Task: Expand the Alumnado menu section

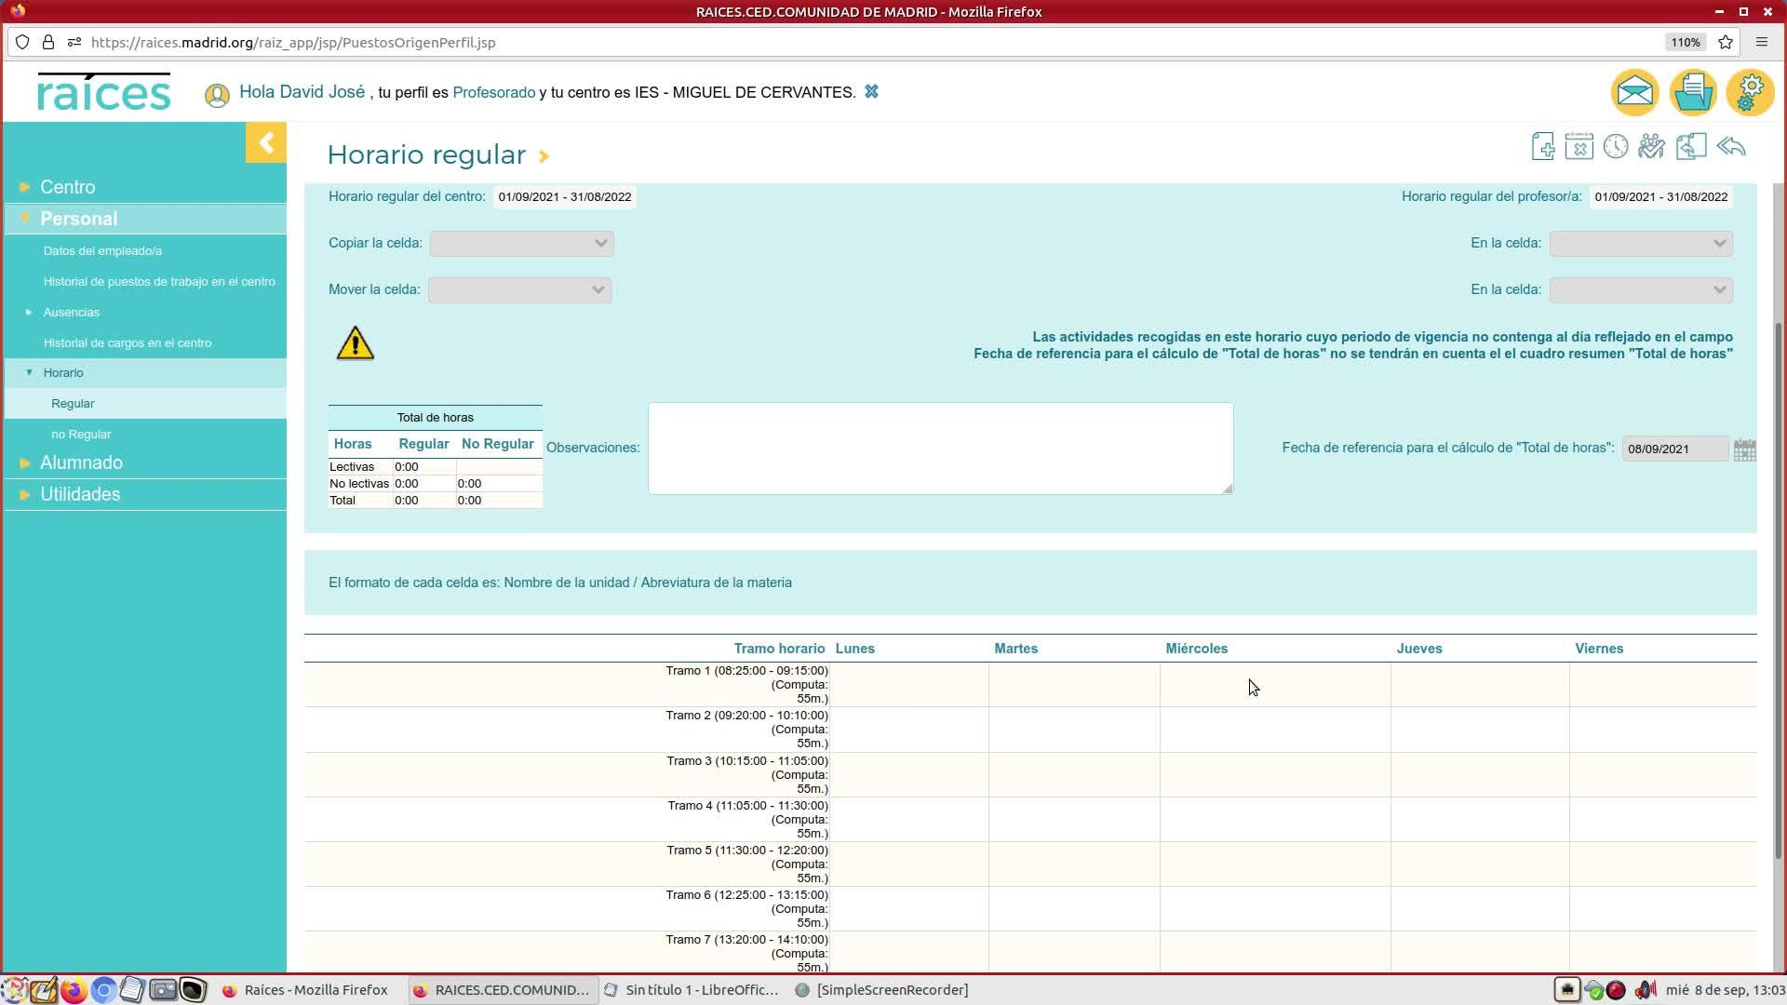Action: tap(81, 462)
